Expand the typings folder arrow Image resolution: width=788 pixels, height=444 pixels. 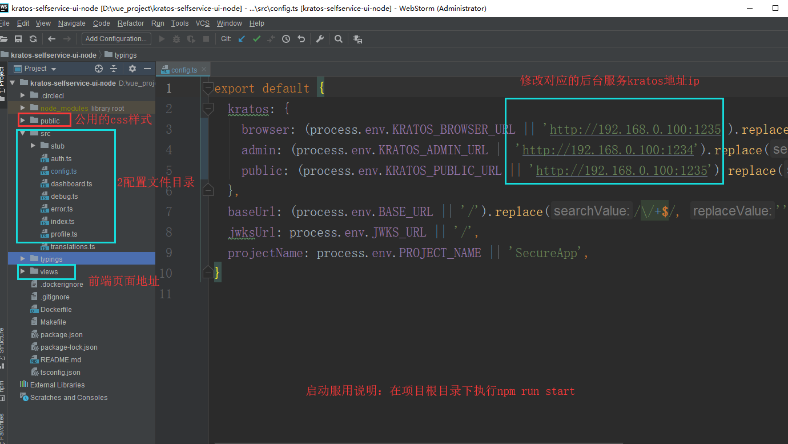(x=23, y=259)
